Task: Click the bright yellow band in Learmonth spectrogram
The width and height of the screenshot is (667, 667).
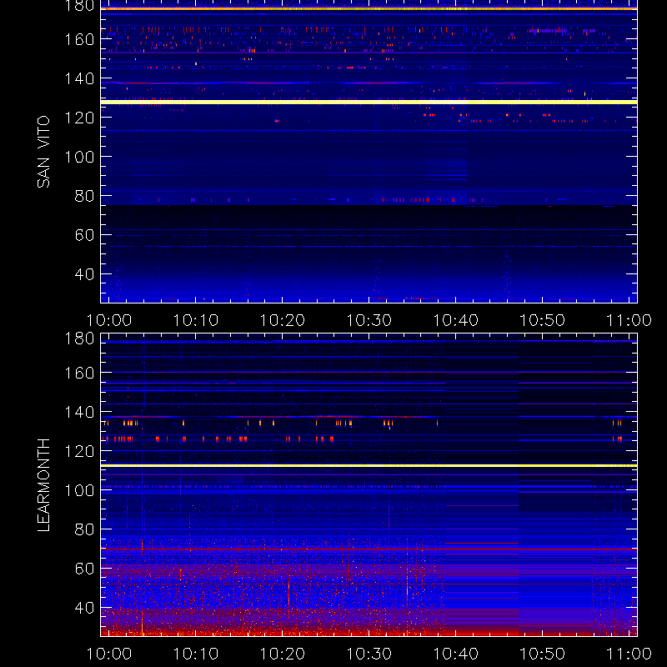Action: (x=369, y=466)
